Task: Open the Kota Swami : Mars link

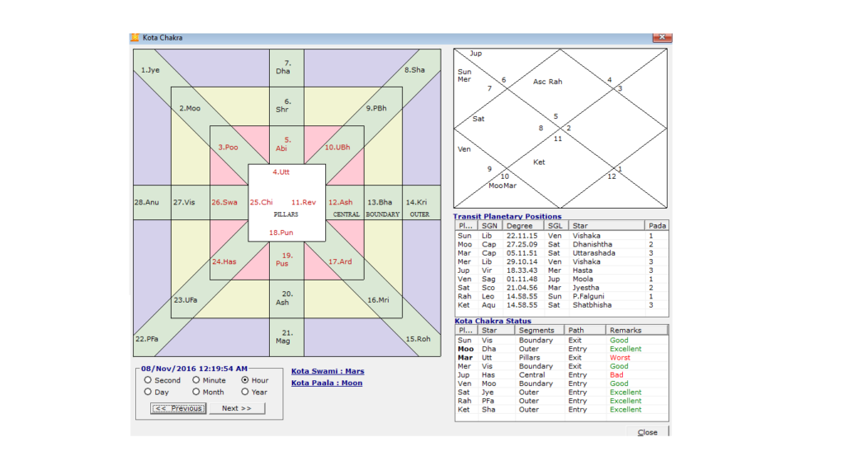Action: pos(328,371)
